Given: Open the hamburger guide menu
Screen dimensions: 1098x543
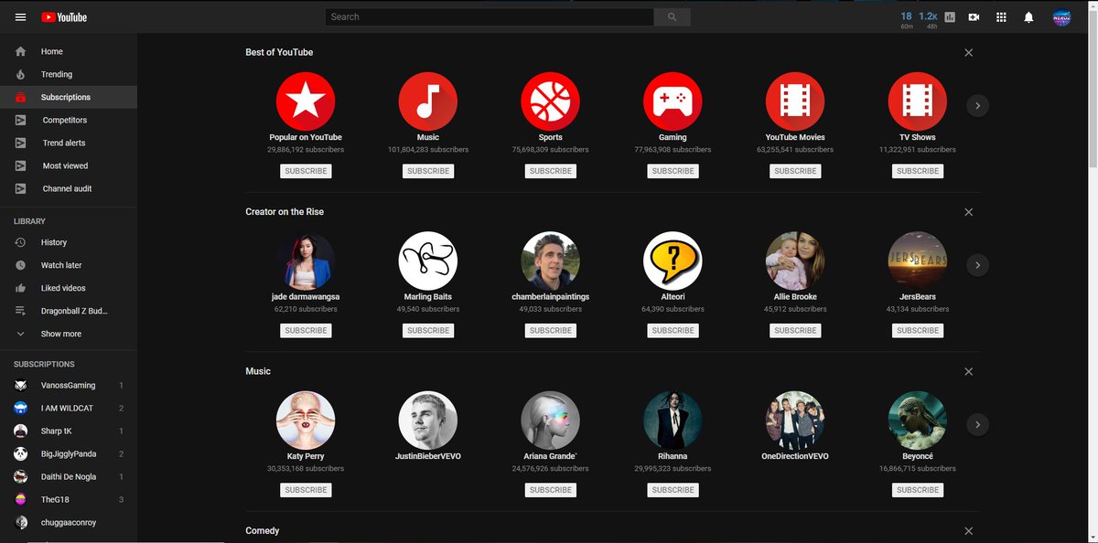Looking at the screenshot, I should [x=20, y=16].
